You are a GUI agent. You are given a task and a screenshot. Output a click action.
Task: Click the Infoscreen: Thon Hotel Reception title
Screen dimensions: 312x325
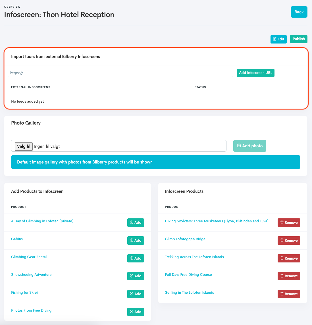[x=59, y=15]
